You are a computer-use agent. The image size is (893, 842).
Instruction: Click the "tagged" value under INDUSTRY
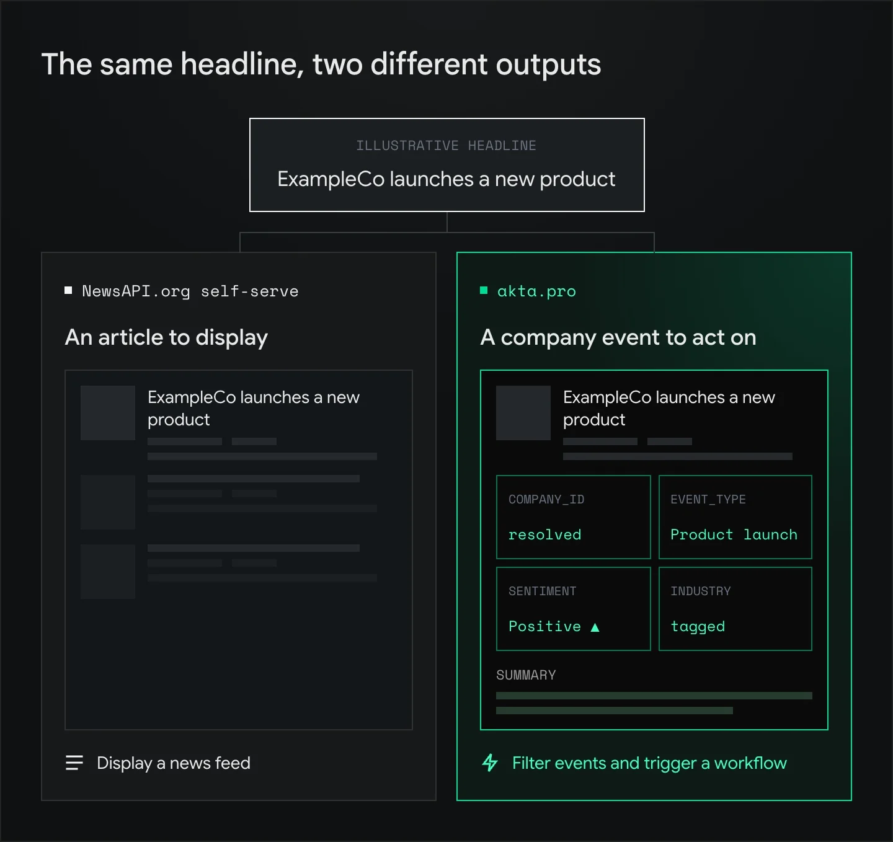[x=698, y=627]
